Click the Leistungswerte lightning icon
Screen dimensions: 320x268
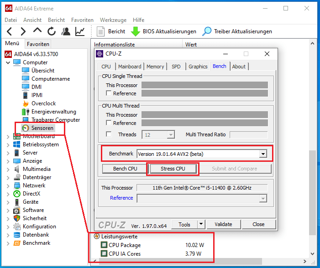click(x=96, y=237)
